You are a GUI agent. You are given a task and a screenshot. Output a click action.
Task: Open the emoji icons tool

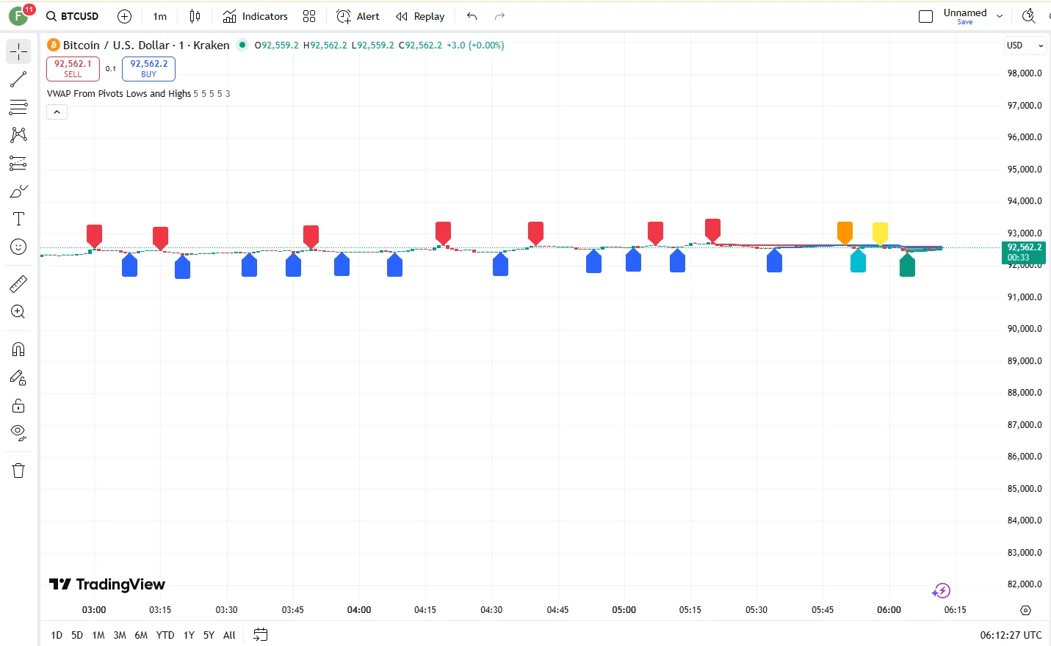tap(18, 247)
